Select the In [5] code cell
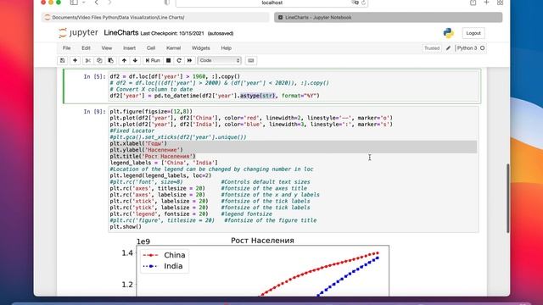The height and width of the screenshot is (305, 543). (294, 86)
